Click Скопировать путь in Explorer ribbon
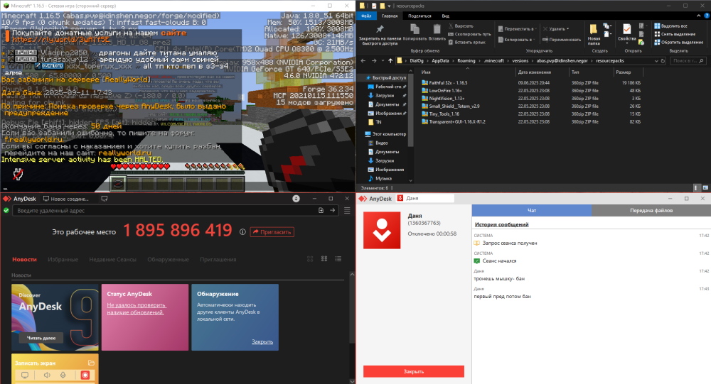The image size is (711, 384). click(x=469, y=34)
